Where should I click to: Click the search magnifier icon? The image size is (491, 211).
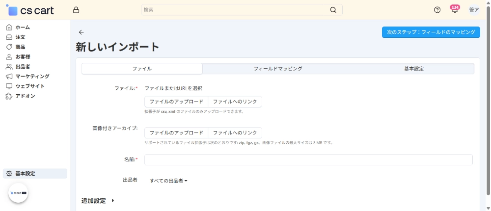click(x=333, y=10)
